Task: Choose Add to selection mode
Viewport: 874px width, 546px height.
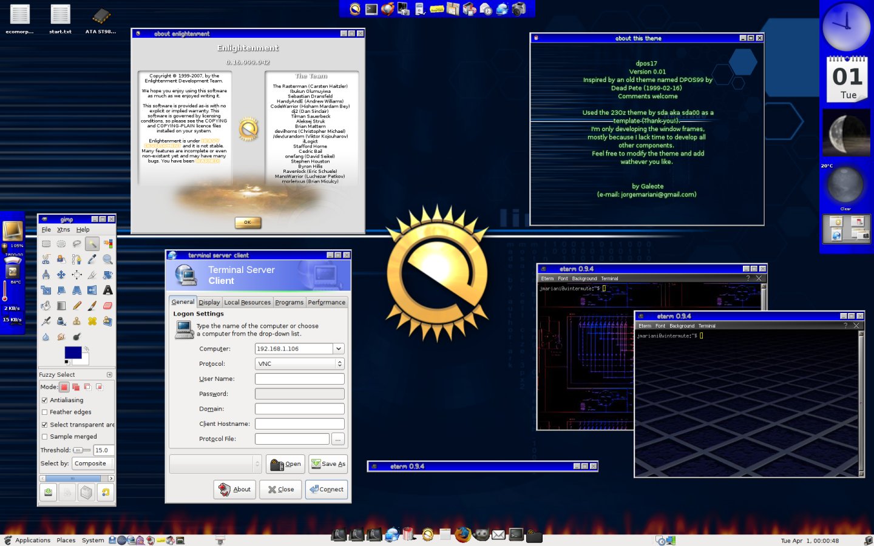Action: click(76, 387)
